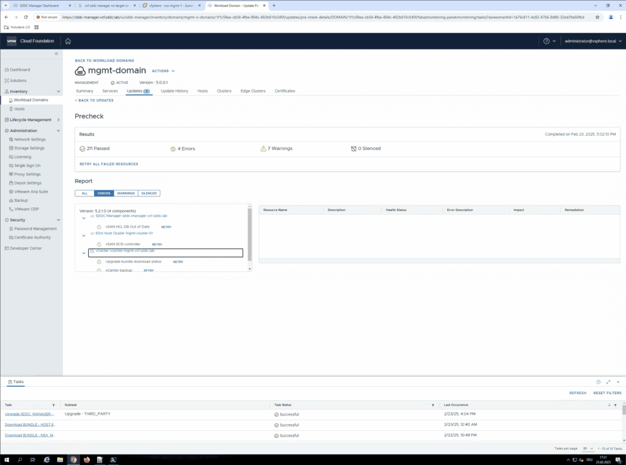The width and height of the screenshot is (626, 465).
Task: Open the help menu question mark icon
Action: tap(546, 41)
